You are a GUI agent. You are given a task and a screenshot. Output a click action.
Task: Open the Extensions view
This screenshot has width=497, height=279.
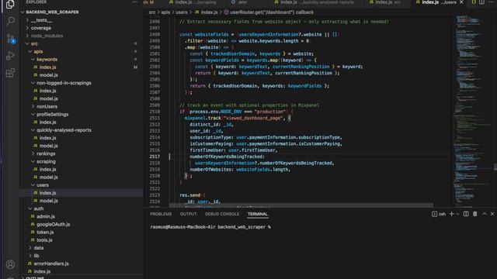[10, 73]
